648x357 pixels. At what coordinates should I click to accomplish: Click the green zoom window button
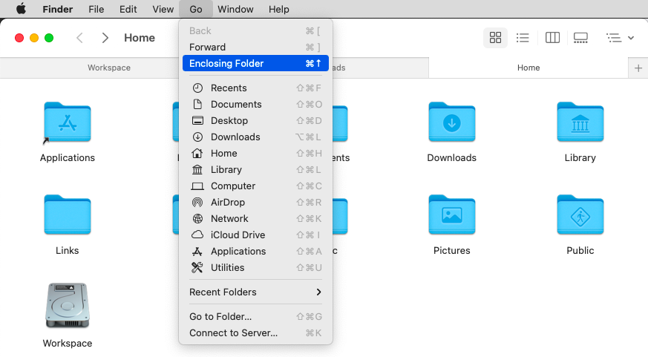(x=49, y=38)
